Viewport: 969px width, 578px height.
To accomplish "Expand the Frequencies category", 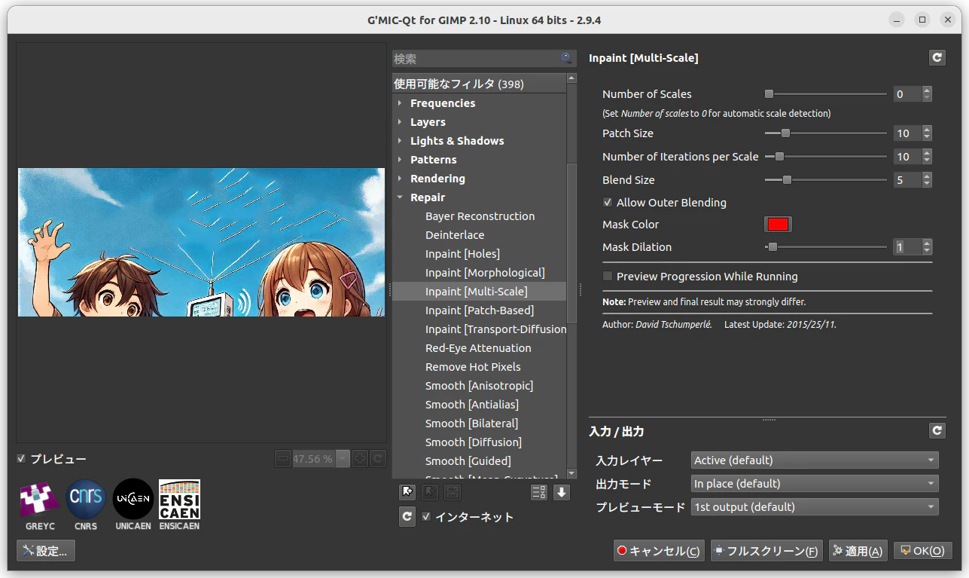I will pos(400,103).
